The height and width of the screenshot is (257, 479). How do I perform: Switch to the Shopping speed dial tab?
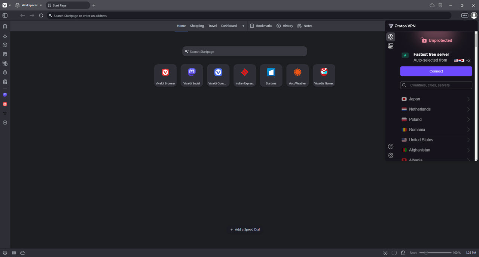[197, 26]
